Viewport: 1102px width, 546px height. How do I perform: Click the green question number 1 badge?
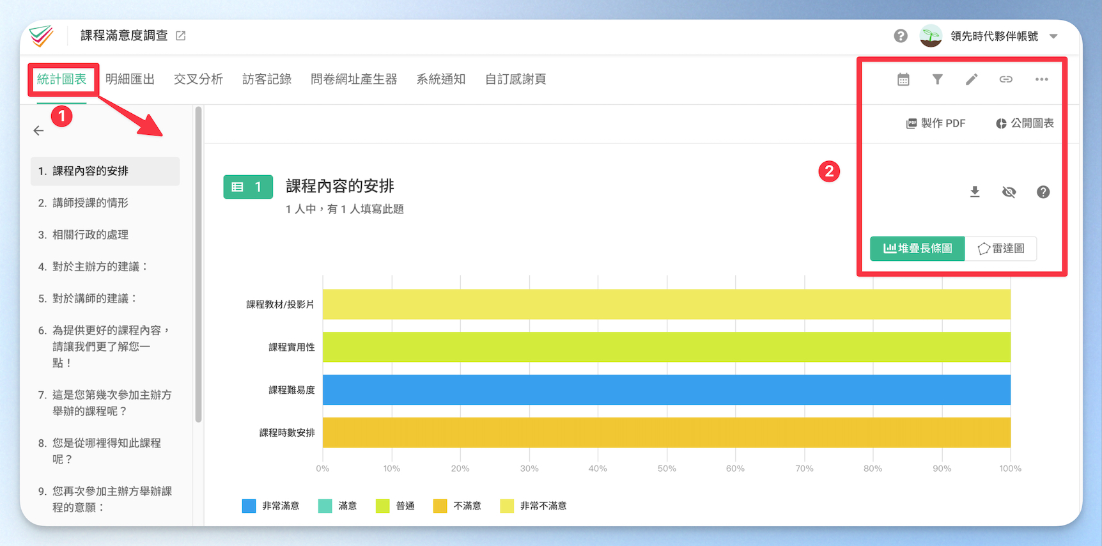tap(248, 187)
